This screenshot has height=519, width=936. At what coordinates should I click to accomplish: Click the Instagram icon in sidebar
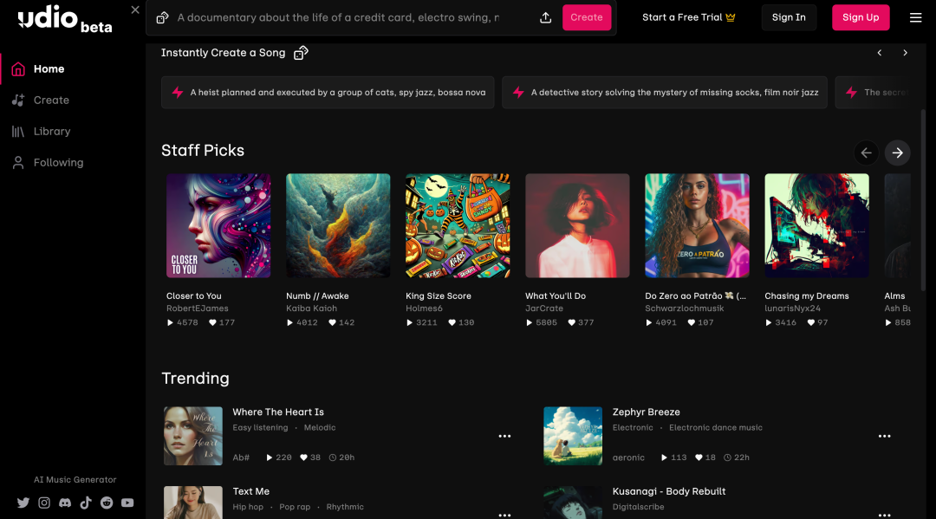point(44,503)
